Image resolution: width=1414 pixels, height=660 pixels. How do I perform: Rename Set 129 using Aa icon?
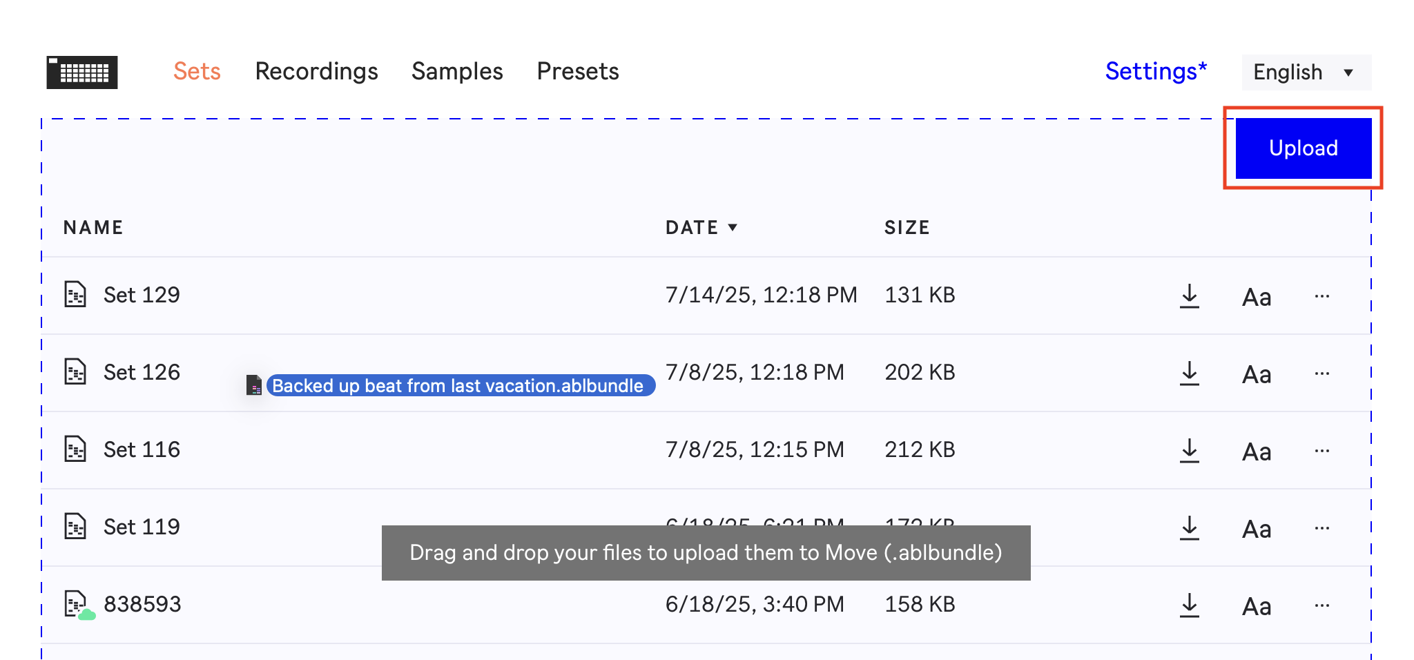[x=1256, y=298]
